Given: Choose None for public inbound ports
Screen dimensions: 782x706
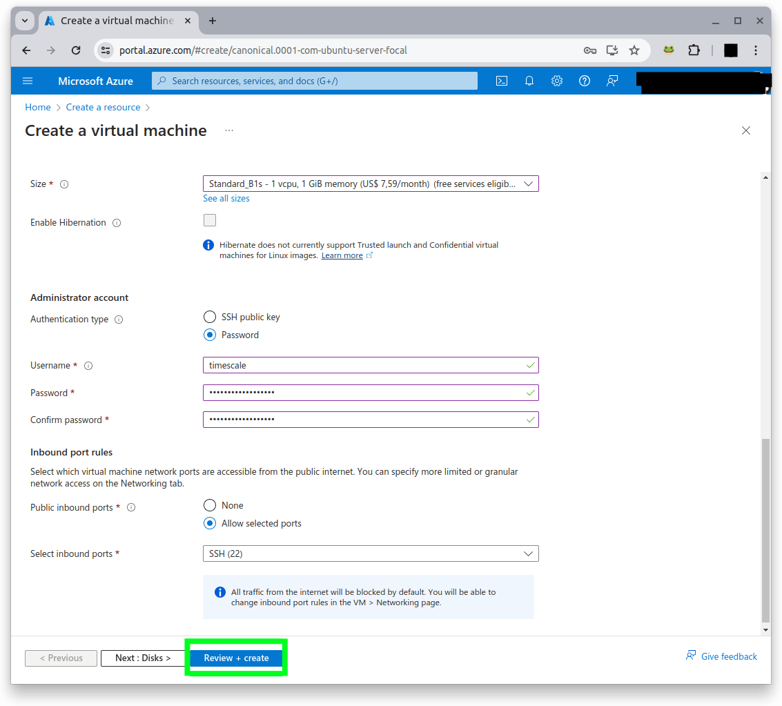Looking at the screenshot, I should [x=210, y=504].
